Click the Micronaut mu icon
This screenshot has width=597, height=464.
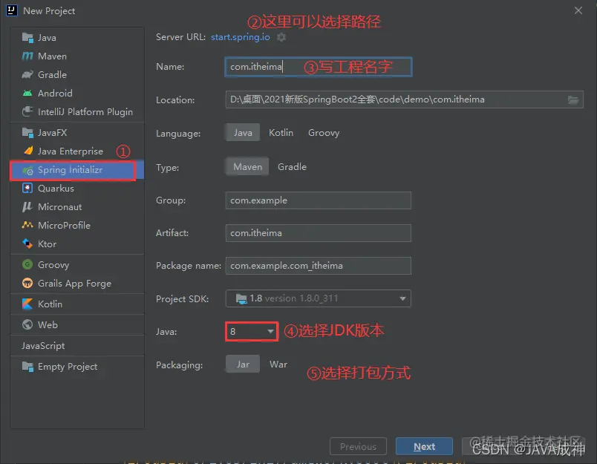point(27,206)
